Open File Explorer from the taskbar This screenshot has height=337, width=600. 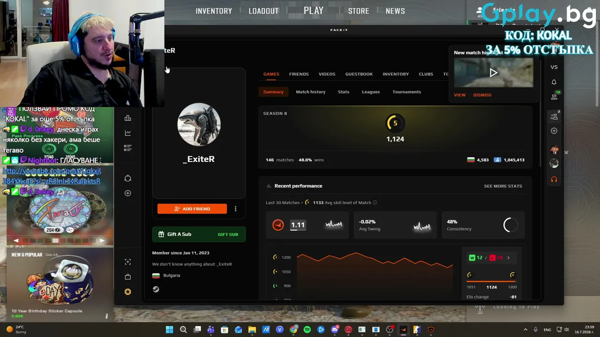pyautogui.click(x=252, y=330)
